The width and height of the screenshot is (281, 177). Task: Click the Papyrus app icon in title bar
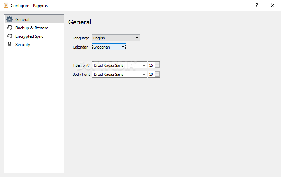(6, 5)
